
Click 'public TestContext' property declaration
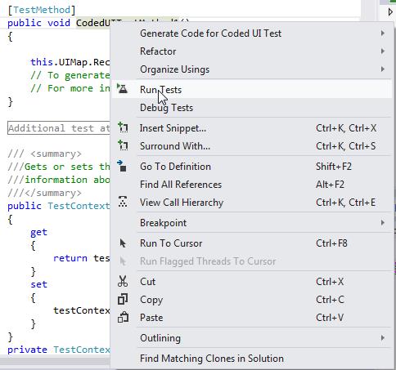(x=59, y=206)
